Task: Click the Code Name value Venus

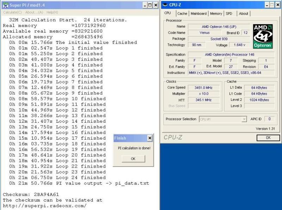Action: coord(204,33)
